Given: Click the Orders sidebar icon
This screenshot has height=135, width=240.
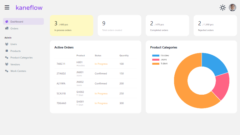Looking at the screenshot, I should 7,28.
